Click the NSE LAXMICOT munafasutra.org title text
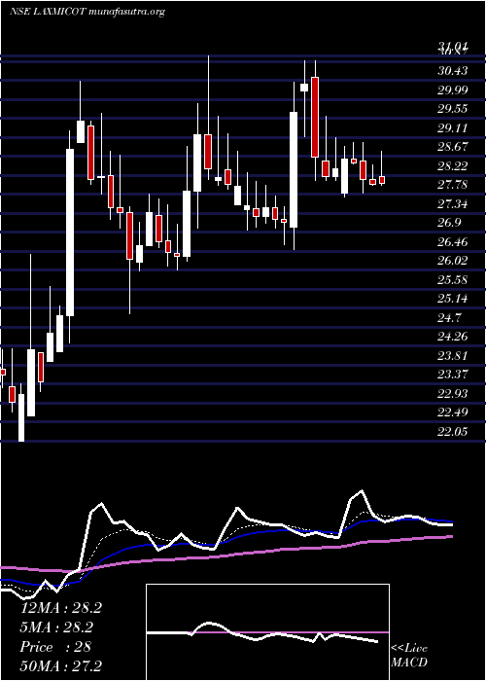The width and height of the screenshot is (486, 681). [x=87, y=12]
